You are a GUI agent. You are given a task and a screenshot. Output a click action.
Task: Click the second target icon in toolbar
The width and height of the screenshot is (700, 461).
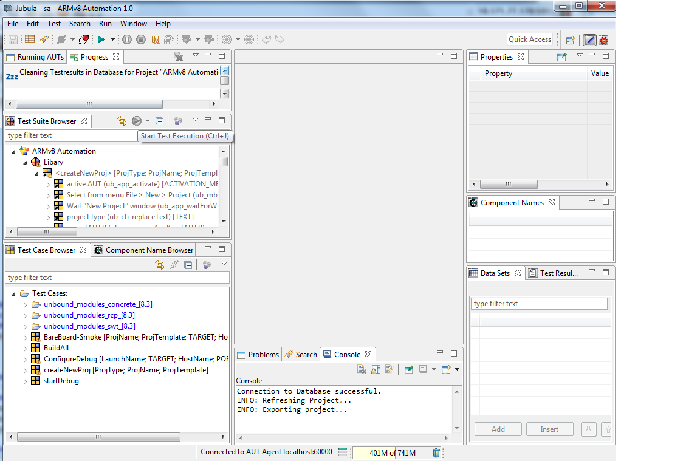click(x=249, y=39)
